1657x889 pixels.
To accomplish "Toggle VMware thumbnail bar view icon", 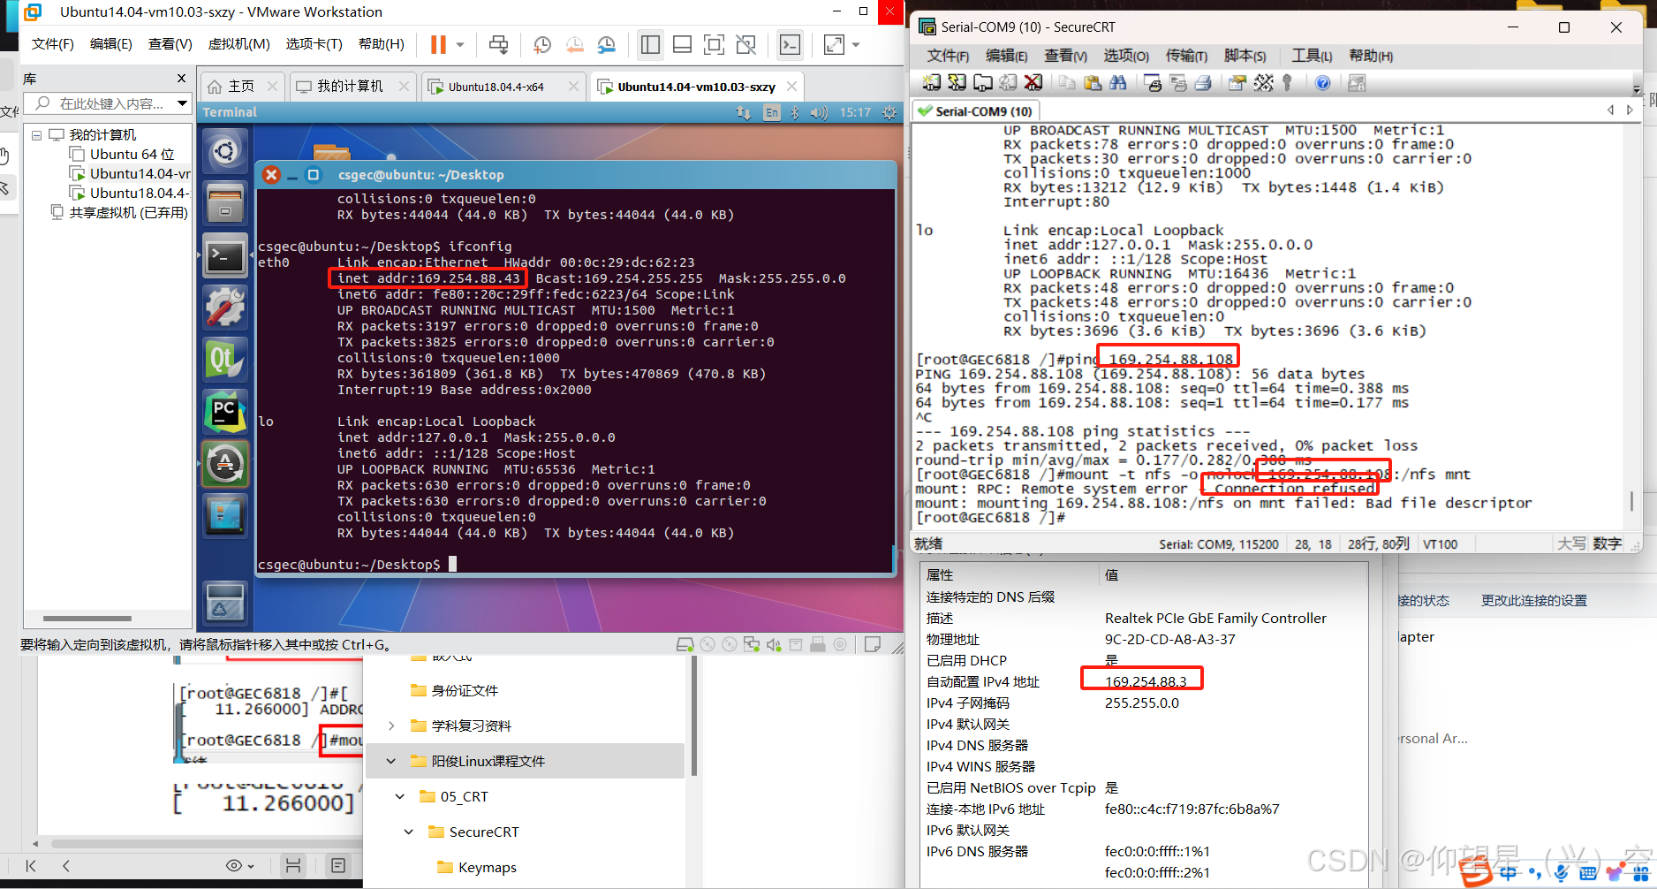I will point(682,44).
